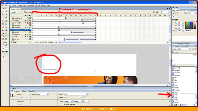This screenshot has width=198, height=111.
Task: Open the color Type 'Solid' dropdown
Action: pos(195,13)
